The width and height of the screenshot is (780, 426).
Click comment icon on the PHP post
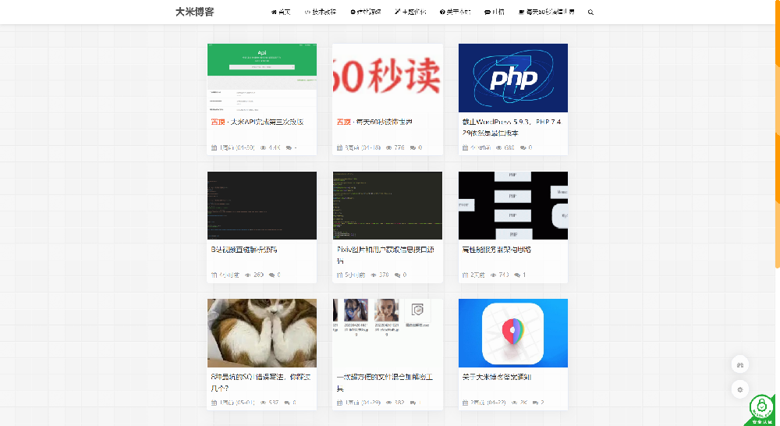pos(522,147)
